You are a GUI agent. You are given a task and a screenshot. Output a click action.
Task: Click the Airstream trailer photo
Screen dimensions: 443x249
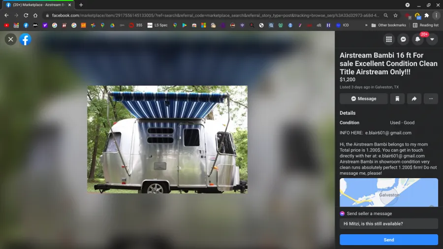167,139
